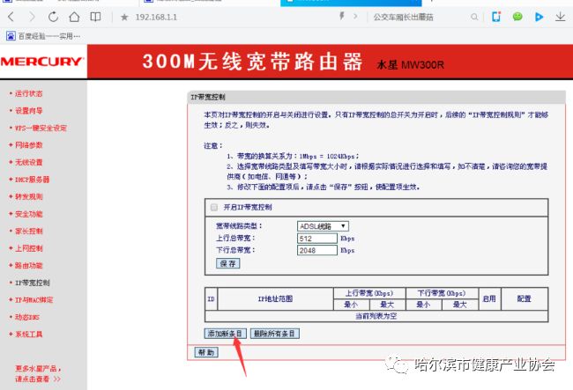Expand 网络参数 in the sidebar
Image resolution: width=573 pixels, height=390 pixels.
(28, 145)
